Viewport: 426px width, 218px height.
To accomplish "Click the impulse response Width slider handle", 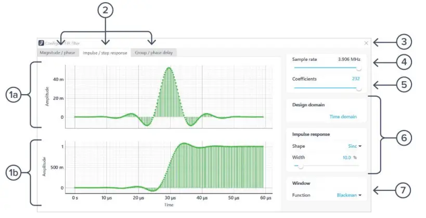I will coord(301,166).
